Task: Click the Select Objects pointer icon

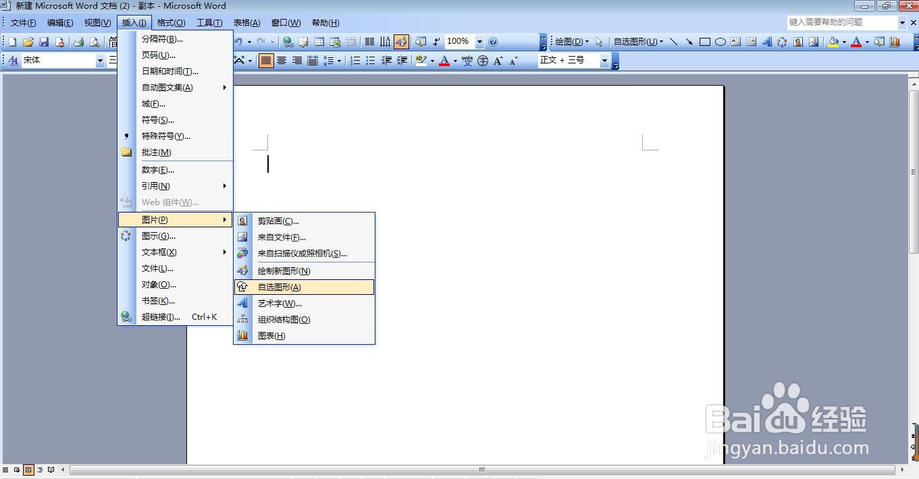Action: pos(599,42)
